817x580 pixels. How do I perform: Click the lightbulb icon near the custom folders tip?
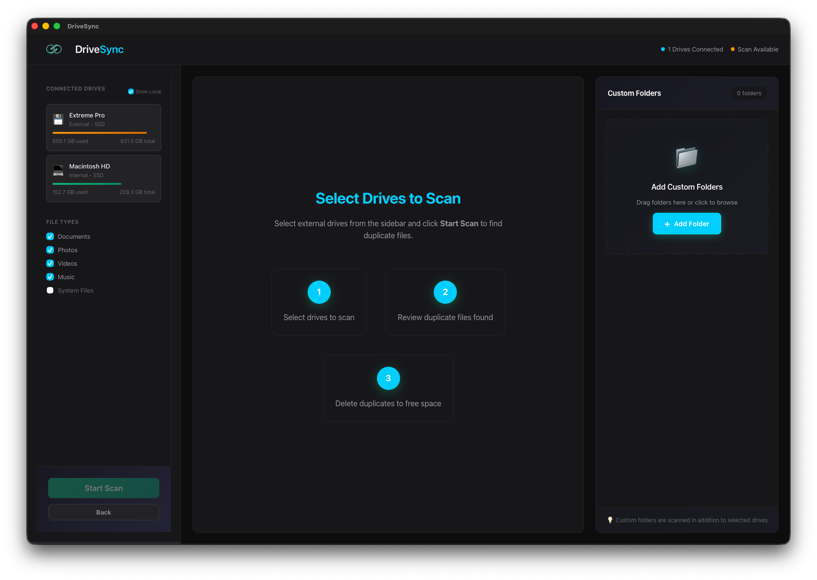(610, 520)
